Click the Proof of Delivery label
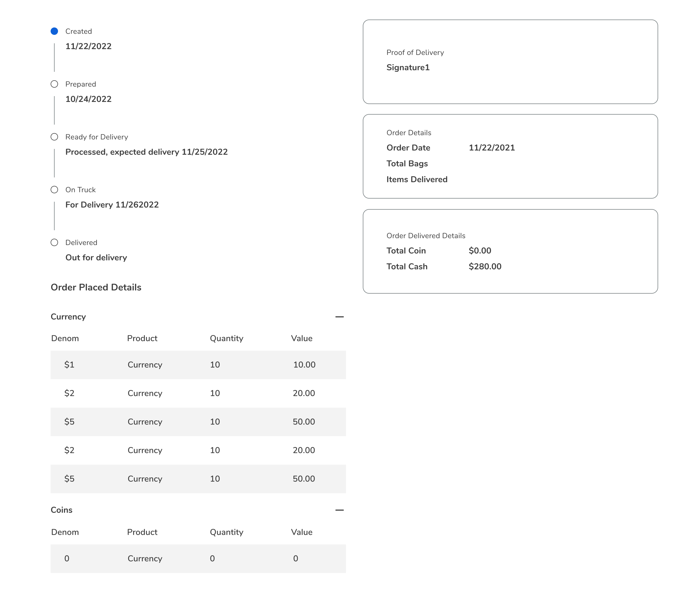675x602 pixels. (x=415, y=53)
